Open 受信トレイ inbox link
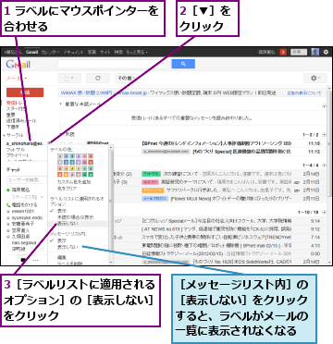 16,103
